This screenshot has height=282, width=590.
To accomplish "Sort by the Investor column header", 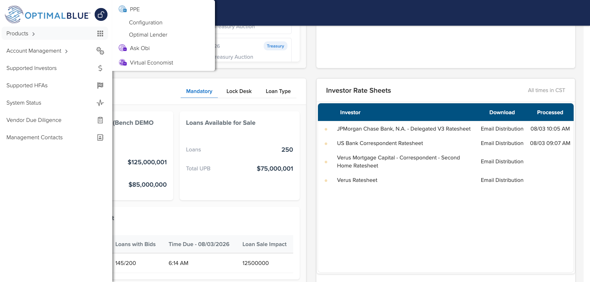I will coord(350,112).
